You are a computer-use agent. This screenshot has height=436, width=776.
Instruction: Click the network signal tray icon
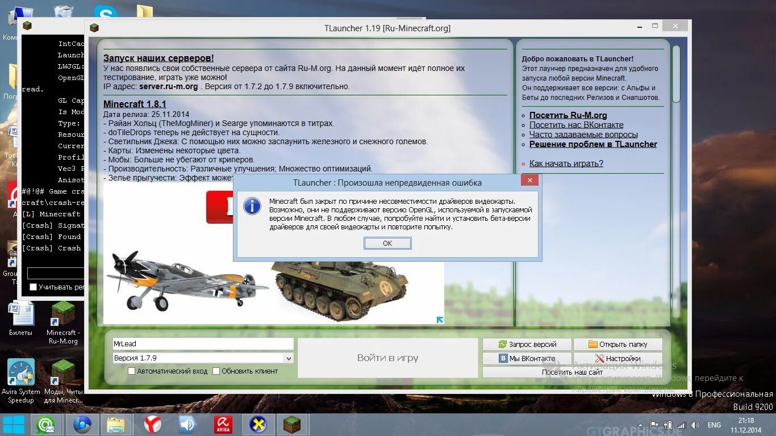682,425
